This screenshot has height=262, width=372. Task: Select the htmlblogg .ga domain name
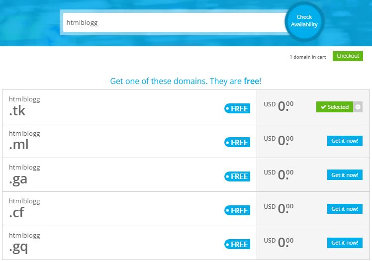coord(24,174)
